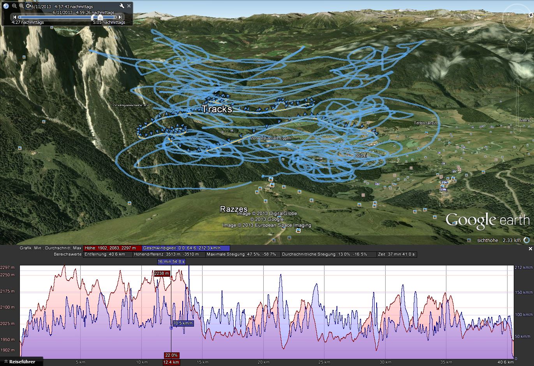Zoom out the time slider range
Image resolution: width=534 pixels, height=366 pixels.
coord(14,6)
